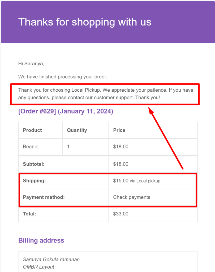The image size is (215, 272).
Task: Click the Quantity column header
Action: (x=77, y=130)
